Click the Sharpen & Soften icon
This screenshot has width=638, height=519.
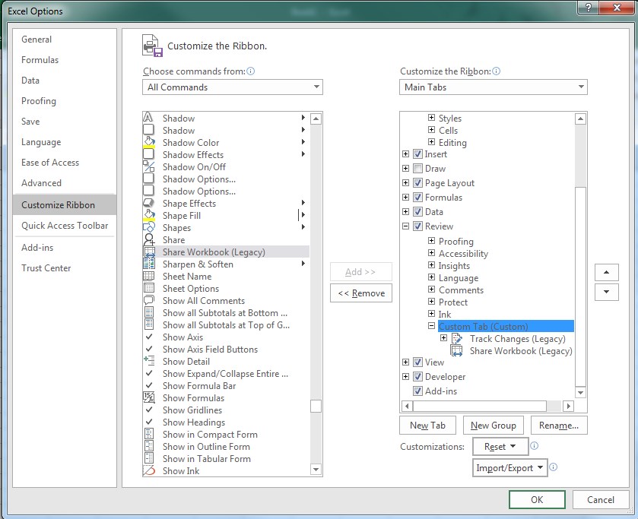[149, 264]
